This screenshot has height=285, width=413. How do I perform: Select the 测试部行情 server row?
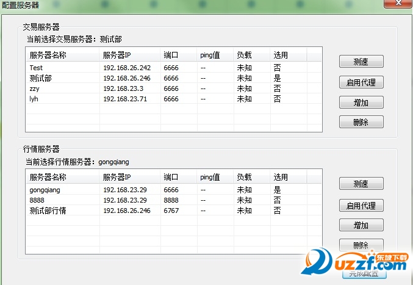174,211
